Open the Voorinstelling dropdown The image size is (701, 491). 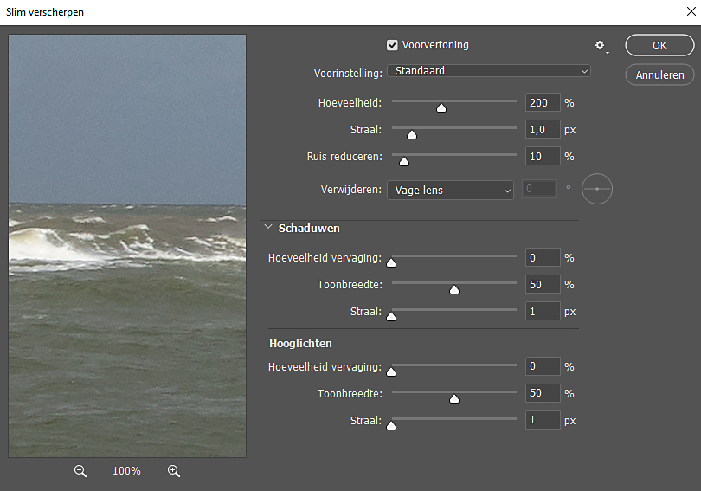[x=489, y=71]
